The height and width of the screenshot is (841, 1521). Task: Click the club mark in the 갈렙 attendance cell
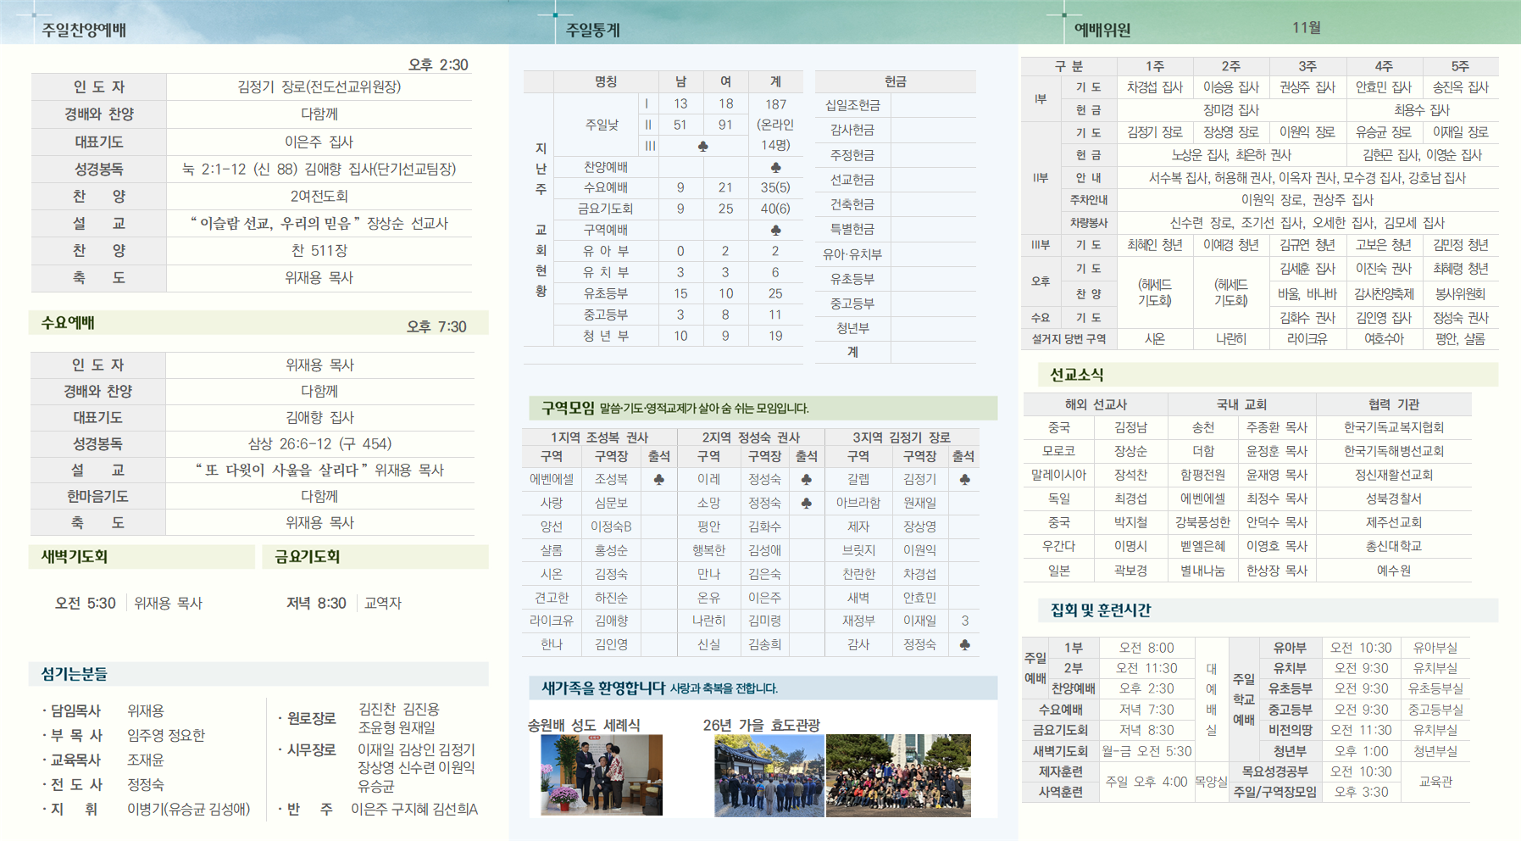click(964, 480)
